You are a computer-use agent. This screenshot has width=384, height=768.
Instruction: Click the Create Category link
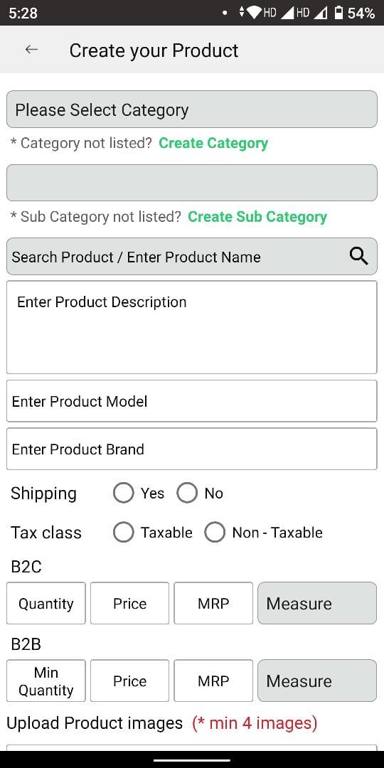pyautogui.click(x=213, y=143)
